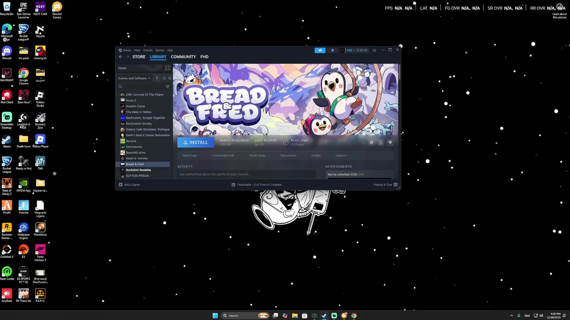Open the Community Hub link
Viewport: 570px width, 320px height.
pyautogui.click(x=223, y=156)
